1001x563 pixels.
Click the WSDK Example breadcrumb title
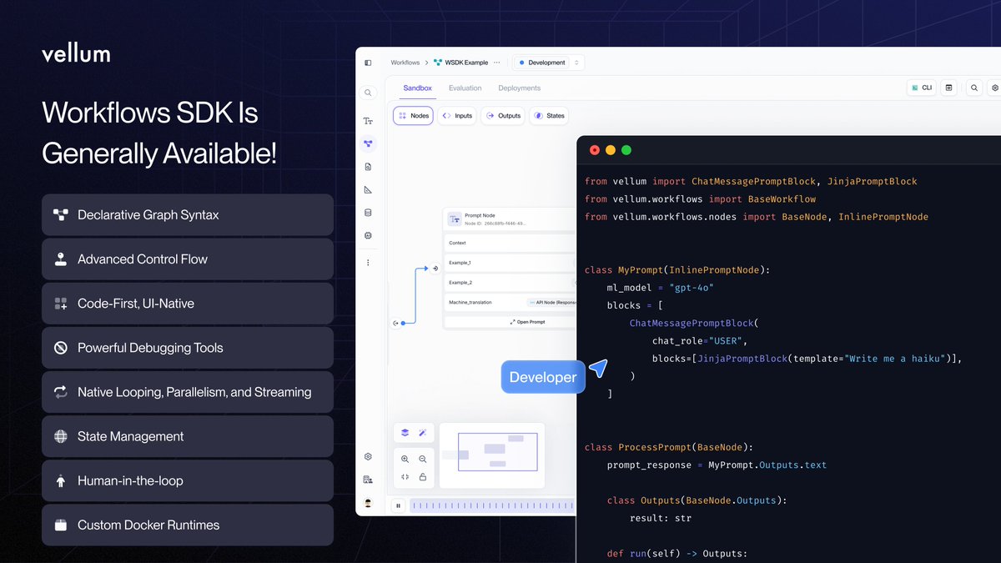pyautogui.click(x=467, y=63)
